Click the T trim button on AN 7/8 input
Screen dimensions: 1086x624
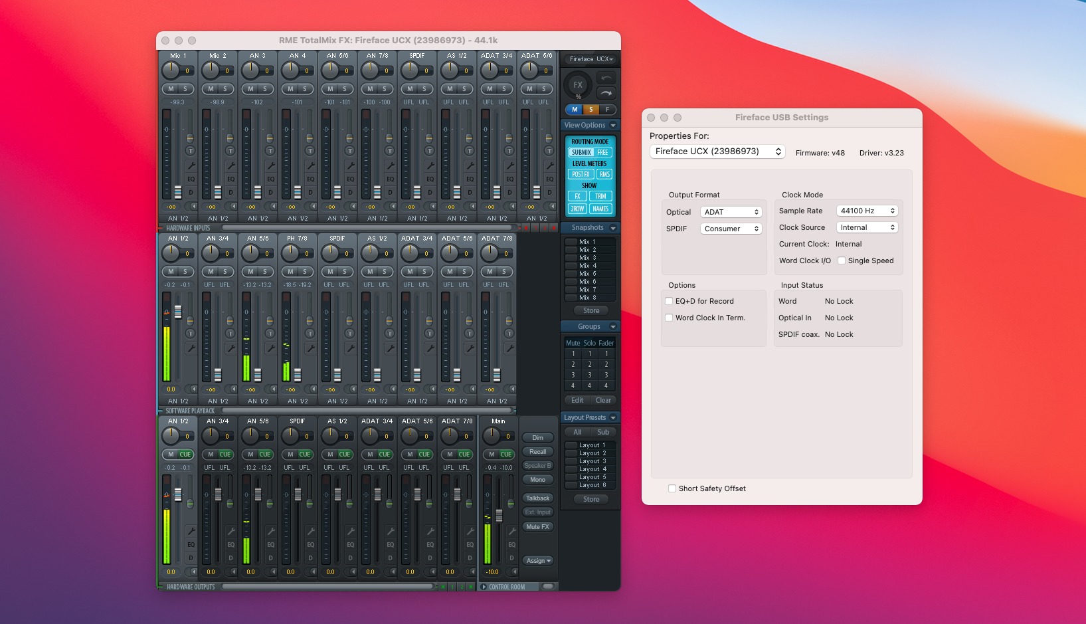coord(389,151)
